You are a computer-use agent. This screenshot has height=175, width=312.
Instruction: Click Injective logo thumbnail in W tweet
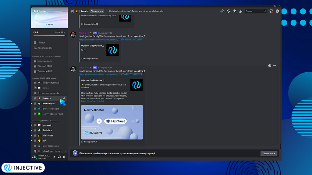pyautogui.click(x=112, y=50)
